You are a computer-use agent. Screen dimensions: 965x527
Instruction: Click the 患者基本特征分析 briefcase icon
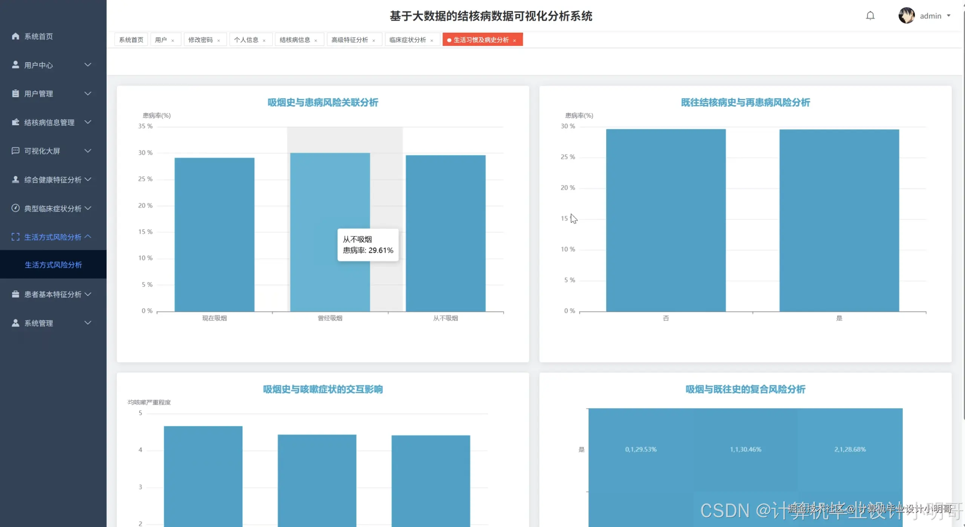15,294
